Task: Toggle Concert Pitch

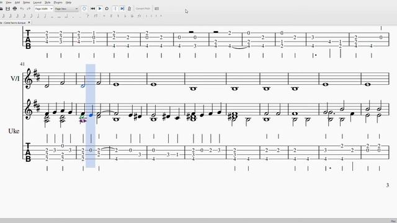Action: (x=143, y=9)
